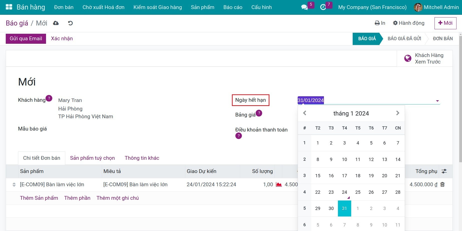Open the apps grid home menu
462x231 pixels.
(9, 7)
